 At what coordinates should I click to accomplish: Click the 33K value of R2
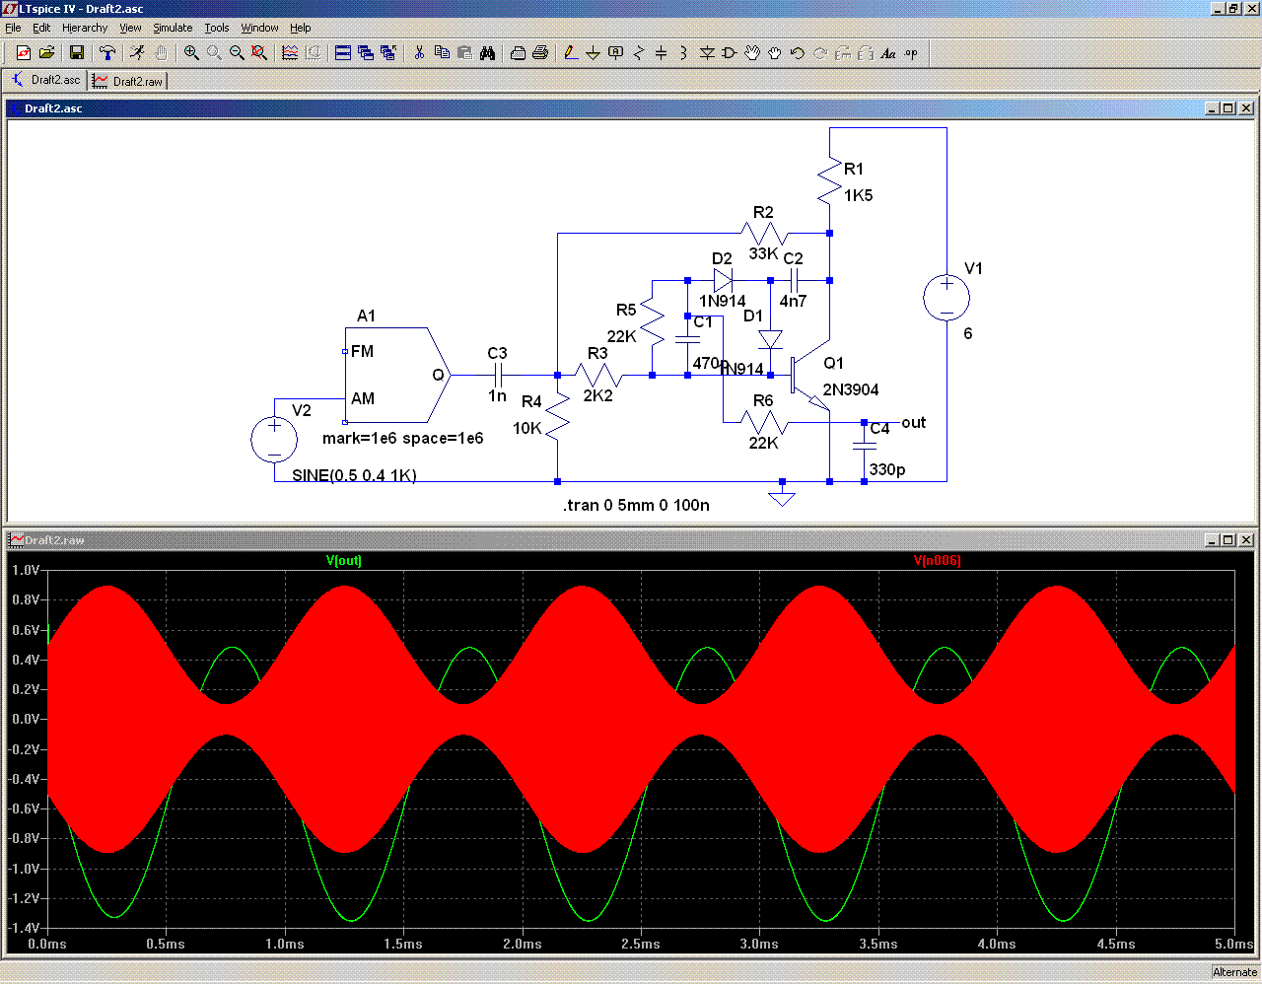pyautogui.click(x=764, y=253)
